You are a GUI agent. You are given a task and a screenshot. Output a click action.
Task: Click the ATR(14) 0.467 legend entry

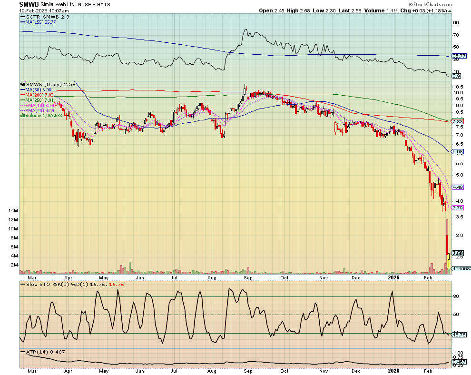[42, 352]
